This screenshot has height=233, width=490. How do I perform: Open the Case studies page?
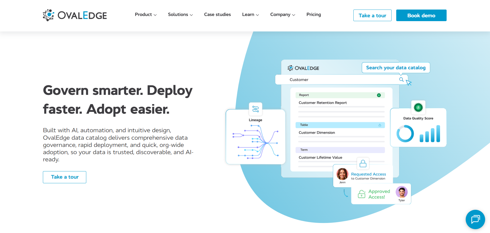(x=217, y=15)
